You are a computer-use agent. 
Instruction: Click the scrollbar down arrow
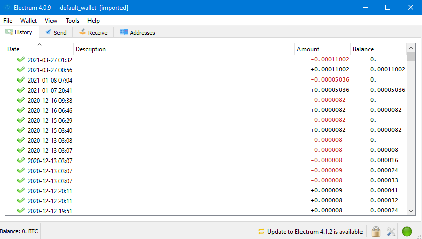coord(411,211)
